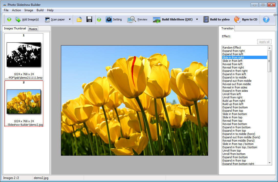The image size is (278, 182).
Task: Click the Add Image(s) toolbar icon
Action: [18, 19]
